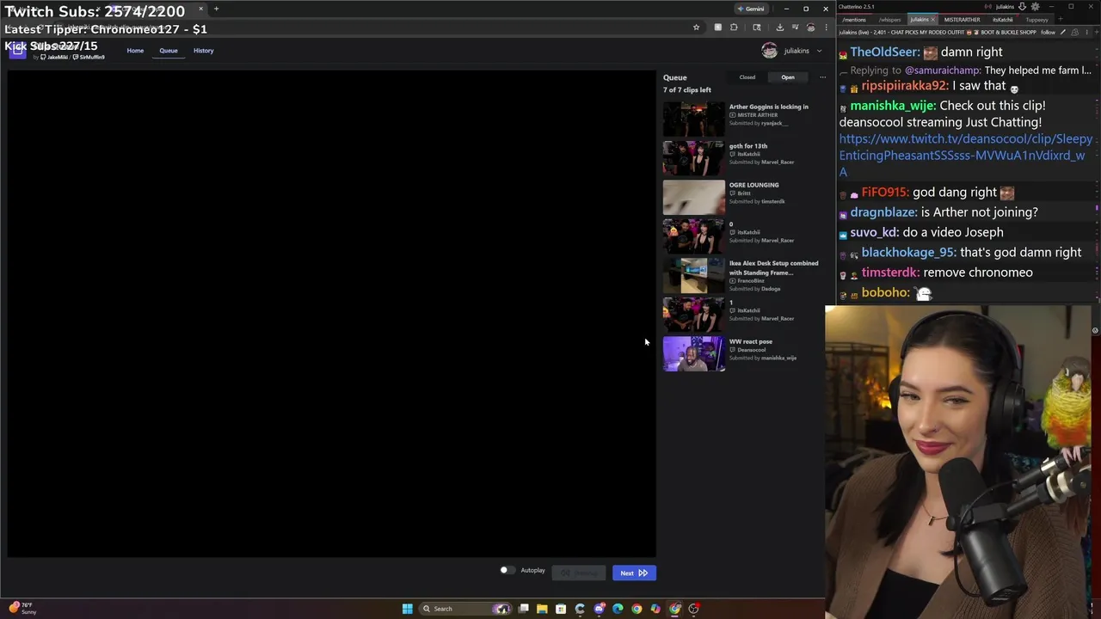Open the OGRE LOUNGING clip thumbnail
Image resolution: width=1101 pixels, height=619 pixels.
(694, 197)
